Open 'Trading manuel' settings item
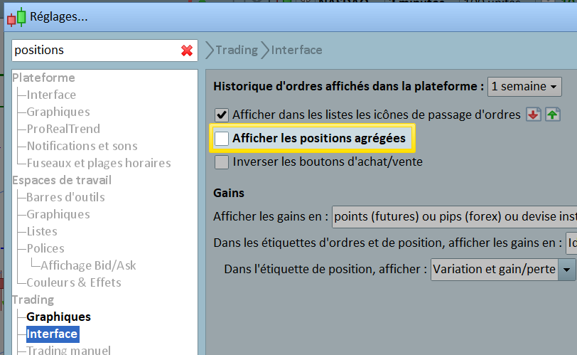577x355 pixels. 68,350
